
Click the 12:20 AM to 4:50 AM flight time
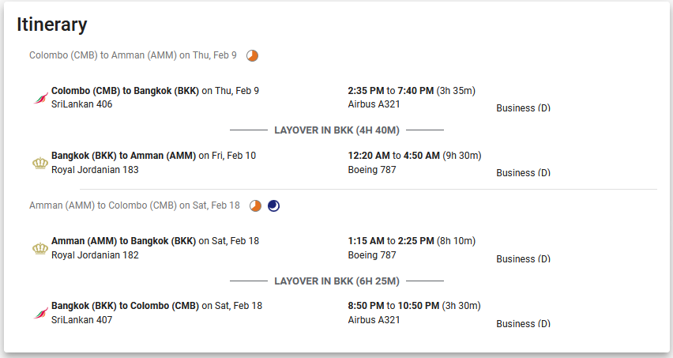(393, 156)
